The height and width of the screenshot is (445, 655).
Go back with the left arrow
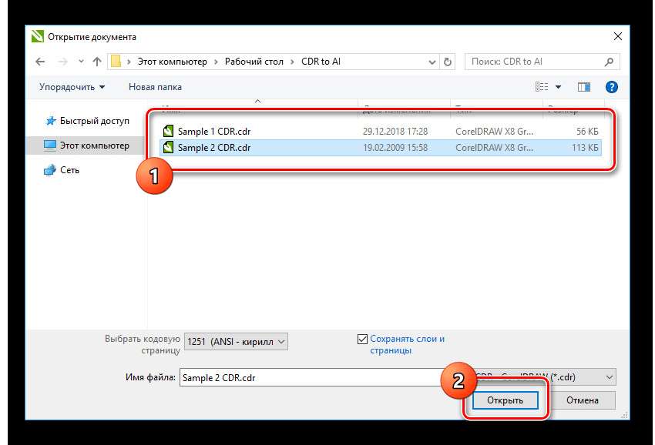click(x=40, y=62)
